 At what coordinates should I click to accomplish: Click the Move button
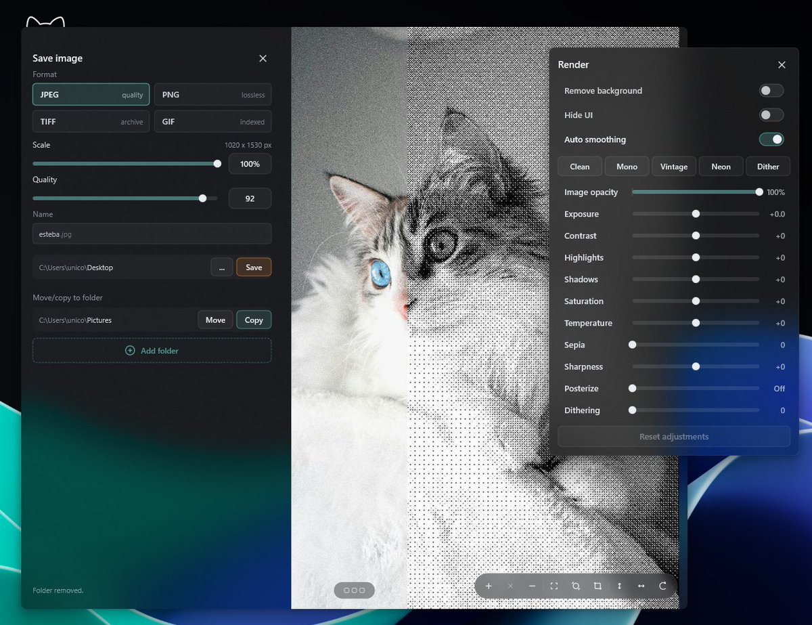215,320
